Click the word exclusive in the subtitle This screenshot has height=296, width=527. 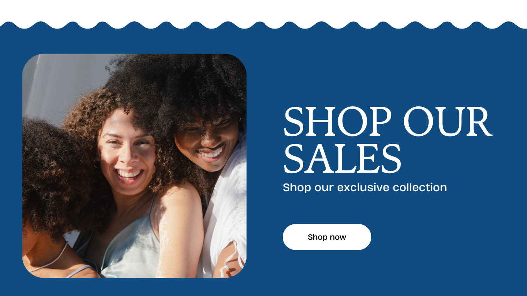point(363,188)
